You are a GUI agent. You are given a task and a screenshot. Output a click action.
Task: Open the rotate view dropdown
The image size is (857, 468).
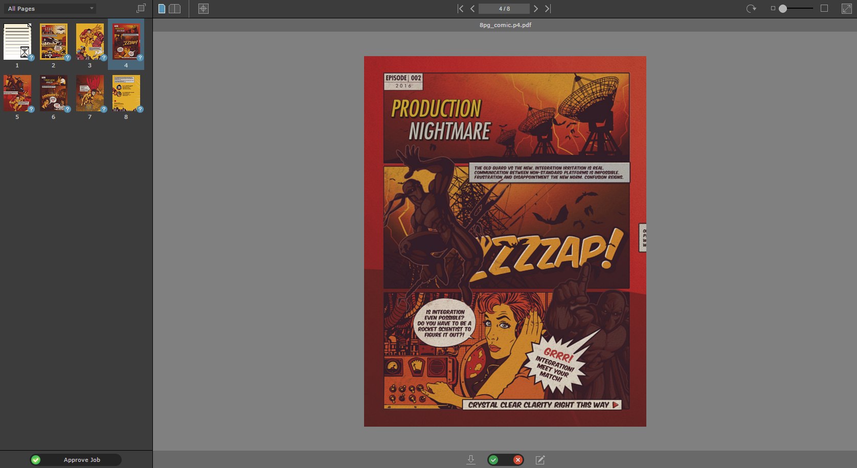point(751,9)
